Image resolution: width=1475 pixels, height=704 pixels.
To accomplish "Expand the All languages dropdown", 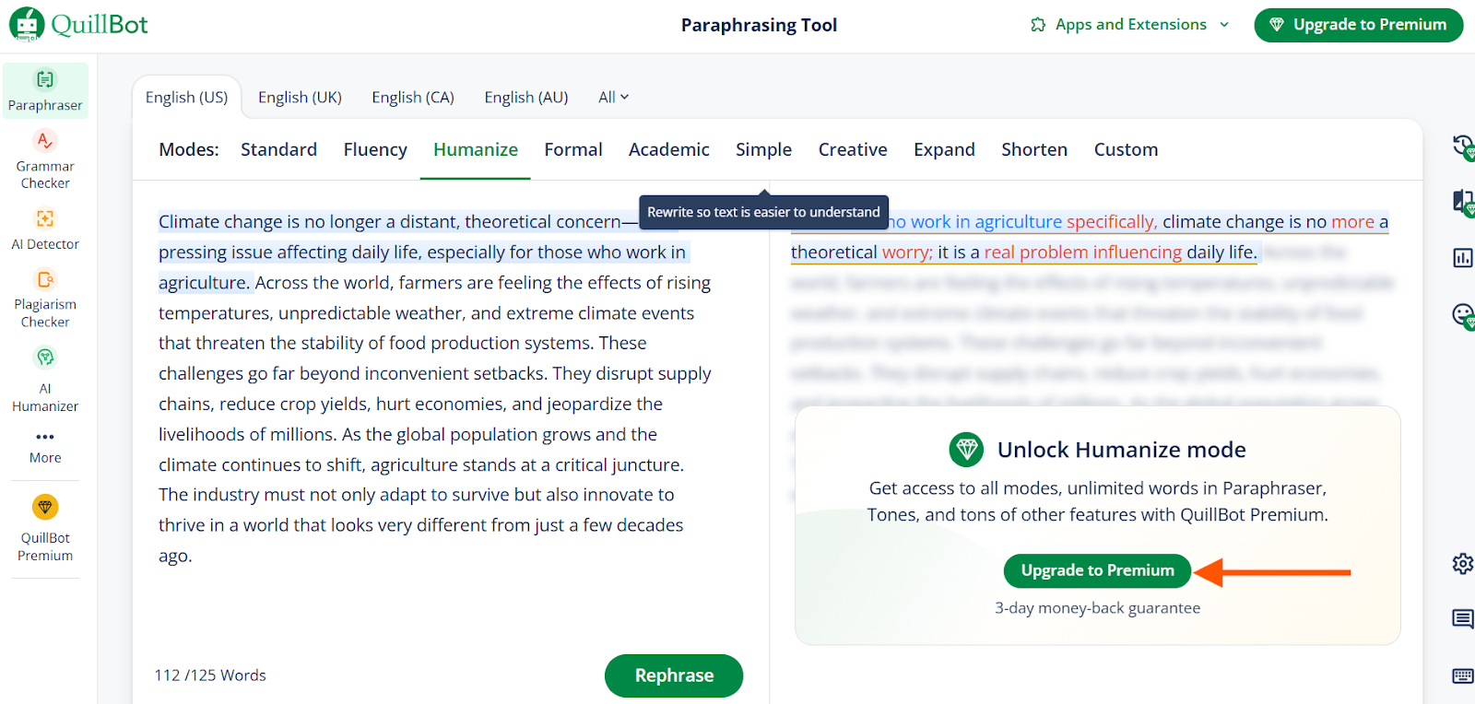I will coord(613,97).
